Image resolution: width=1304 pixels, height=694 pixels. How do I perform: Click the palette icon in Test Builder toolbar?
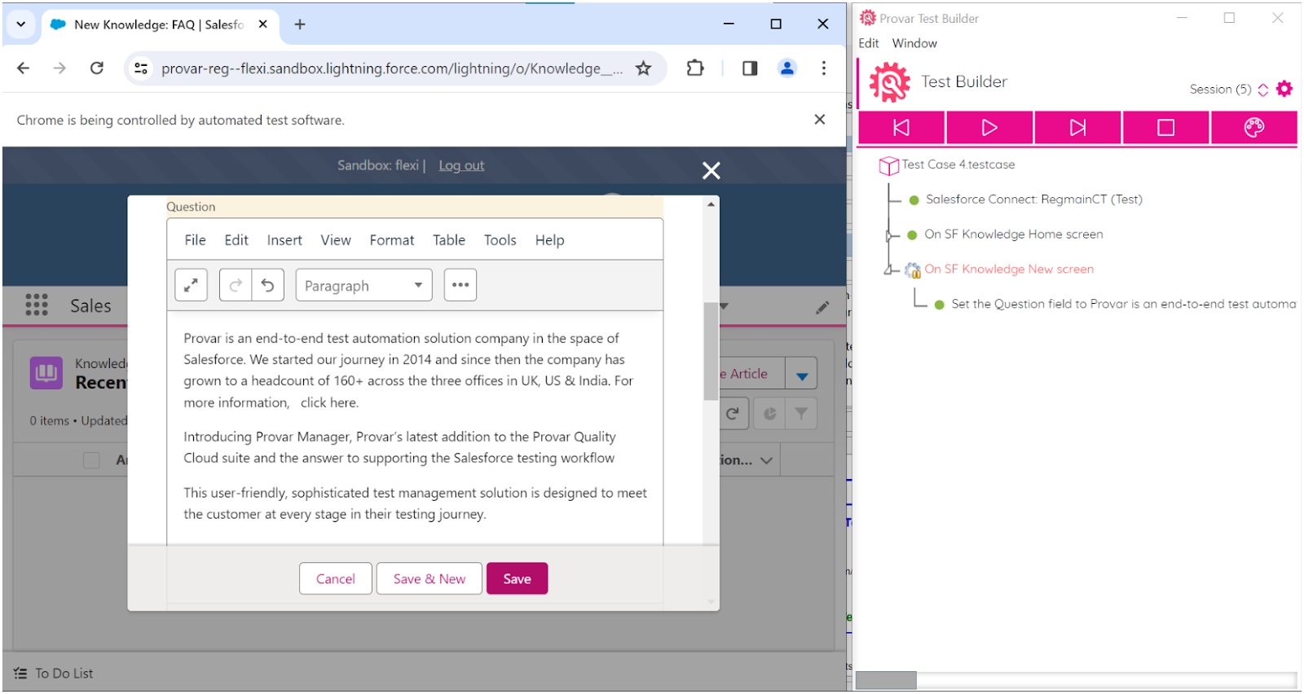(x=1254, y=128)
